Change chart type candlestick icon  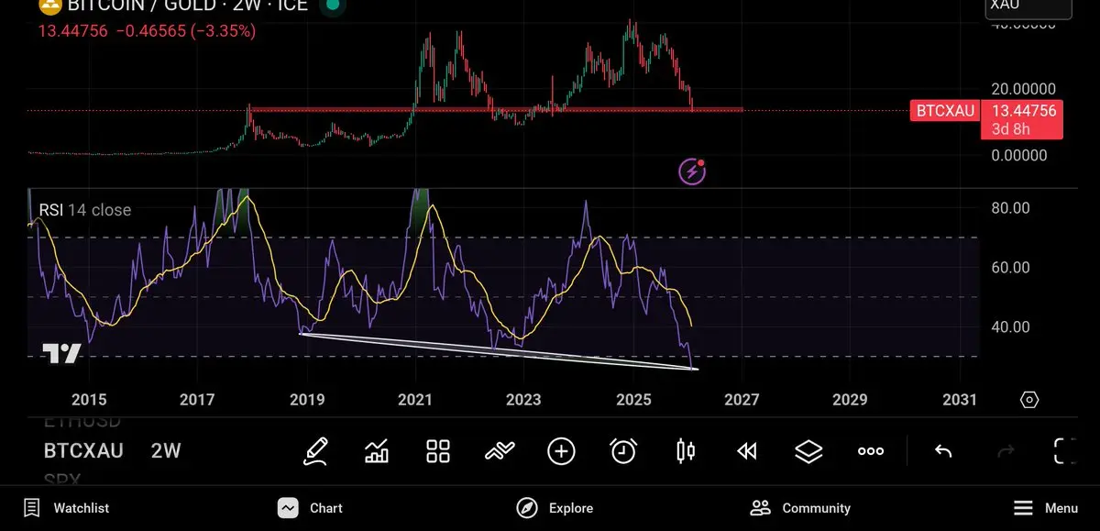click(685, 450)
